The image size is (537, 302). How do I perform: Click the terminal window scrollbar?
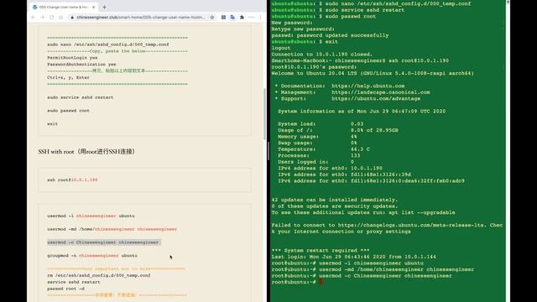[508, 151]
